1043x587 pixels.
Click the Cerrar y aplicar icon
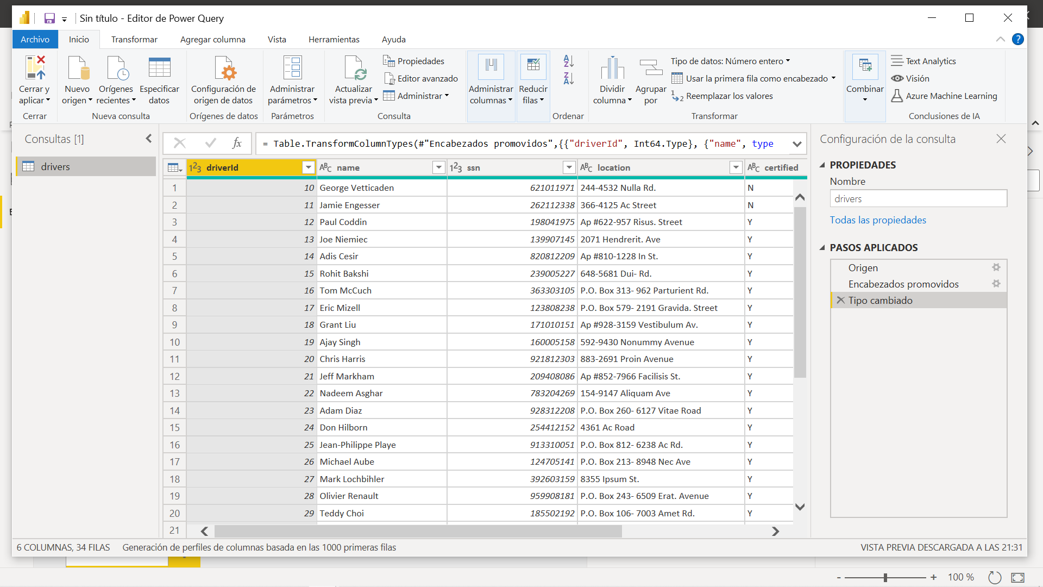click(35, 68)
